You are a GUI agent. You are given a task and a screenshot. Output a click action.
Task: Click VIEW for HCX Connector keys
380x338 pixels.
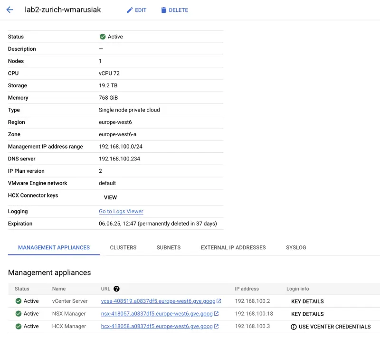click(x=110, y=197)
